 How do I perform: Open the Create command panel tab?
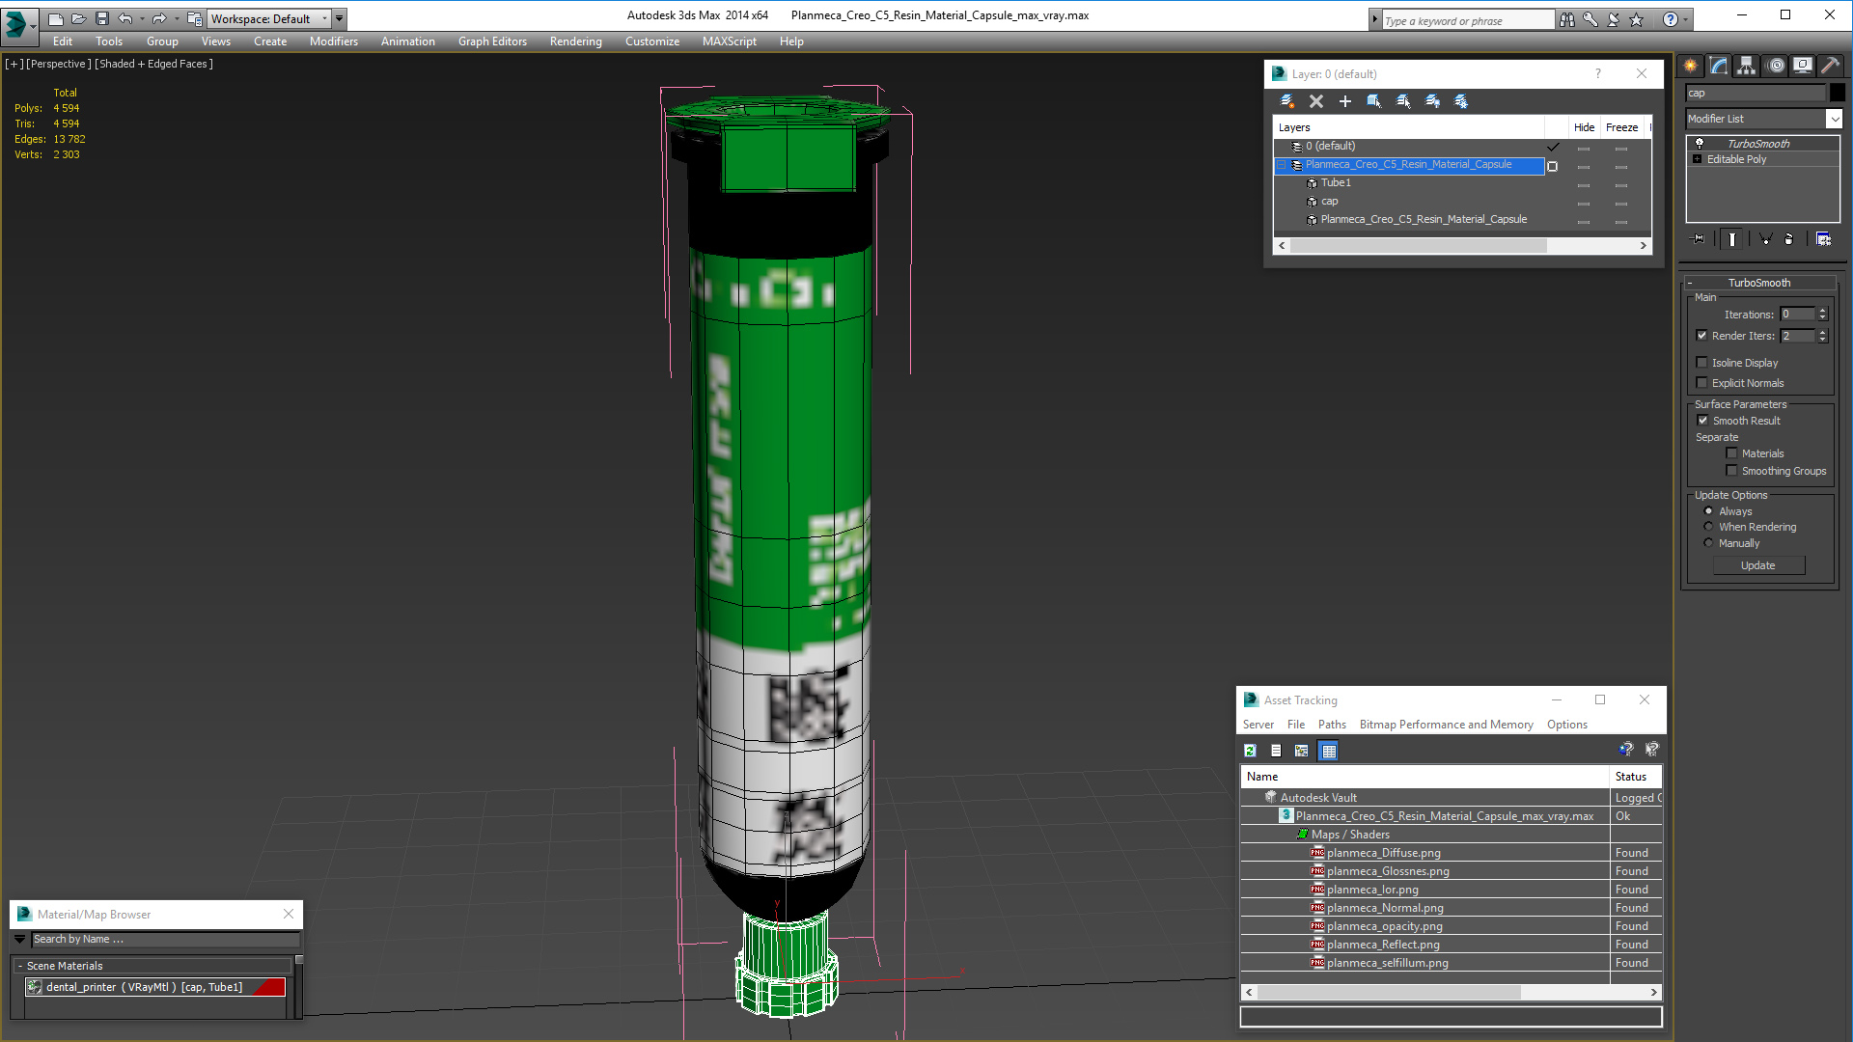1691,66
